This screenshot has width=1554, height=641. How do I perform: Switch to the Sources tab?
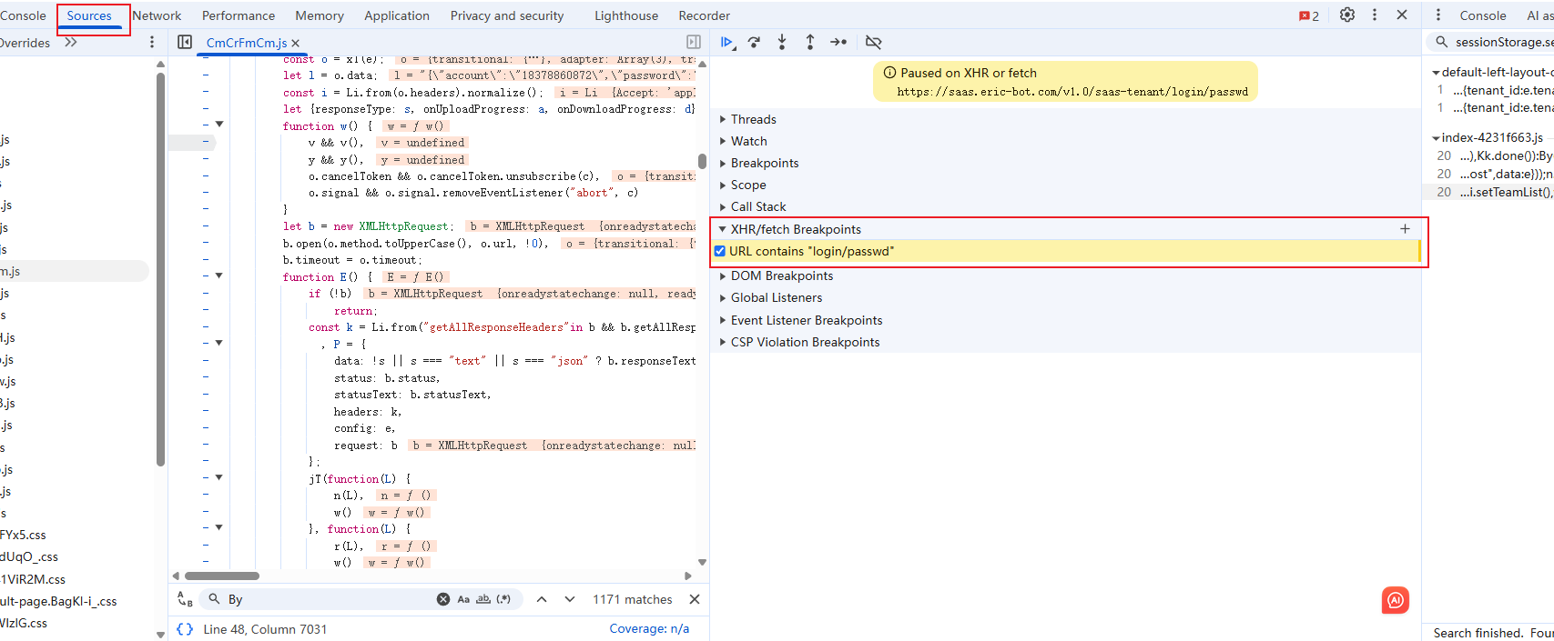coord(89,15)
